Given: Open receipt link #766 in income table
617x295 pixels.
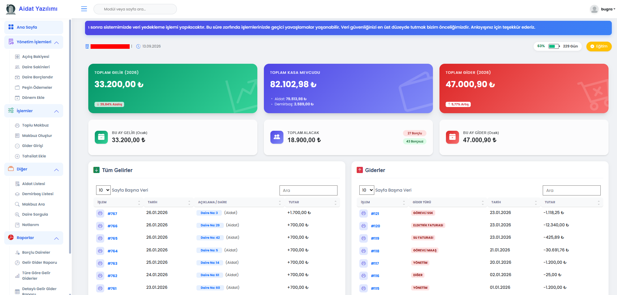Looking at the screenshot, I should (112, 226).
